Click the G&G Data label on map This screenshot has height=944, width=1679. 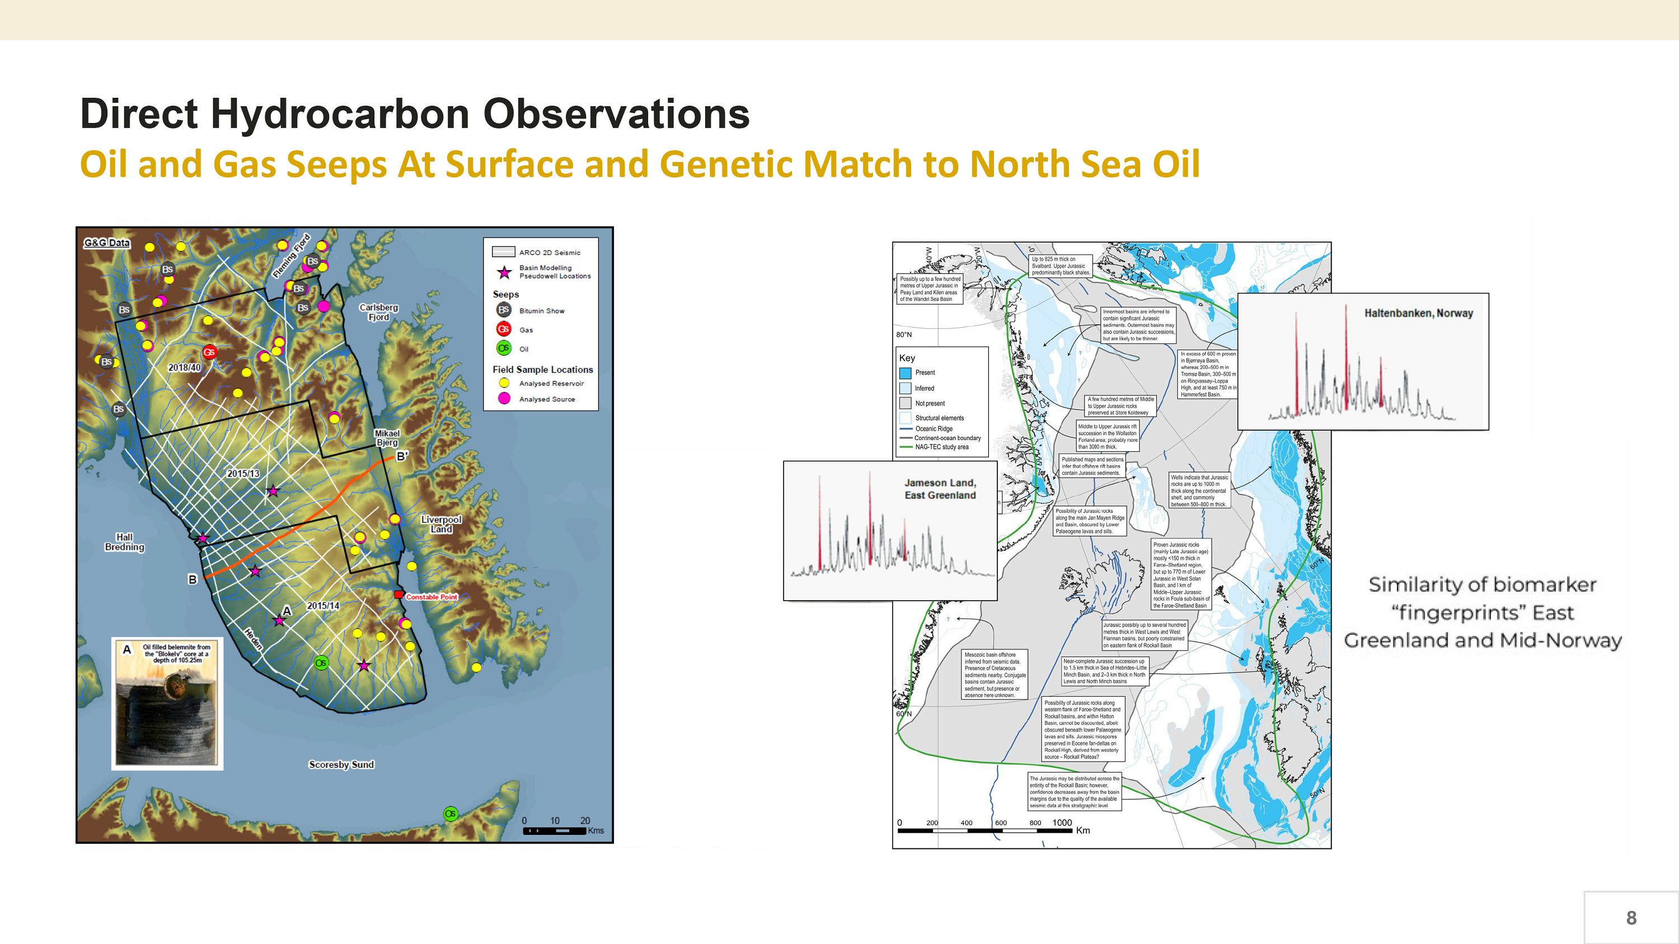pos(107,243)
